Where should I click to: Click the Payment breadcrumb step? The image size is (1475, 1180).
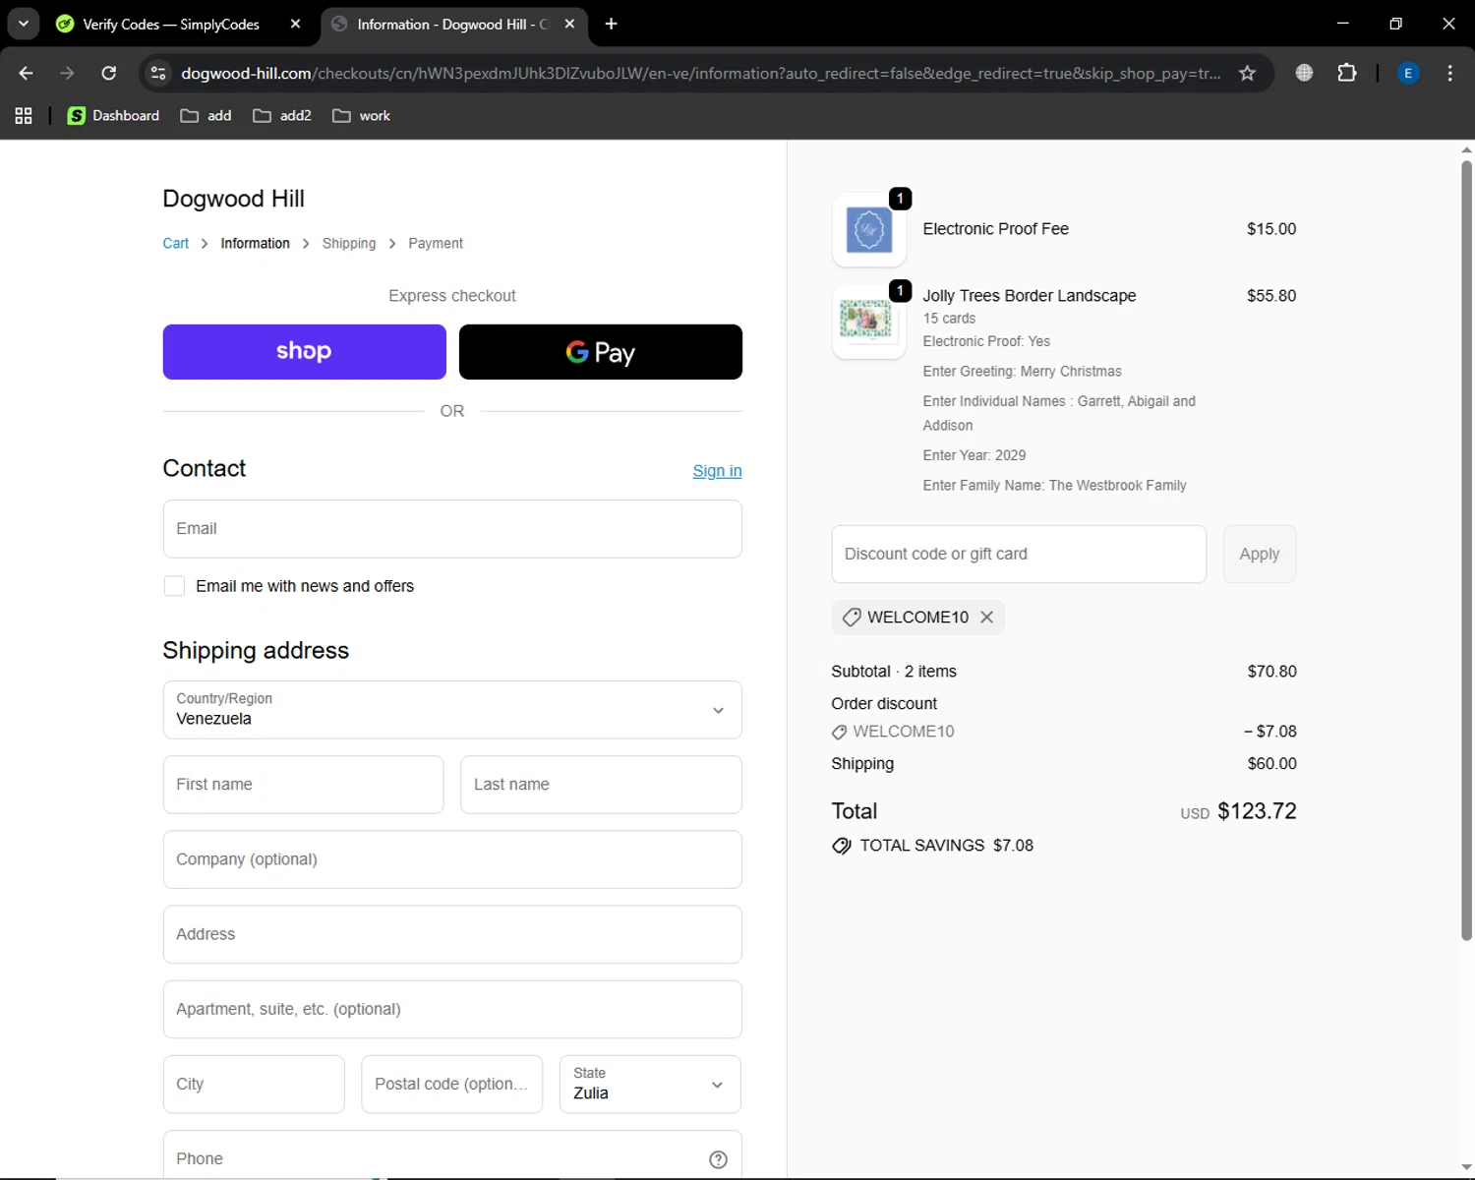(x=436, y=244)
